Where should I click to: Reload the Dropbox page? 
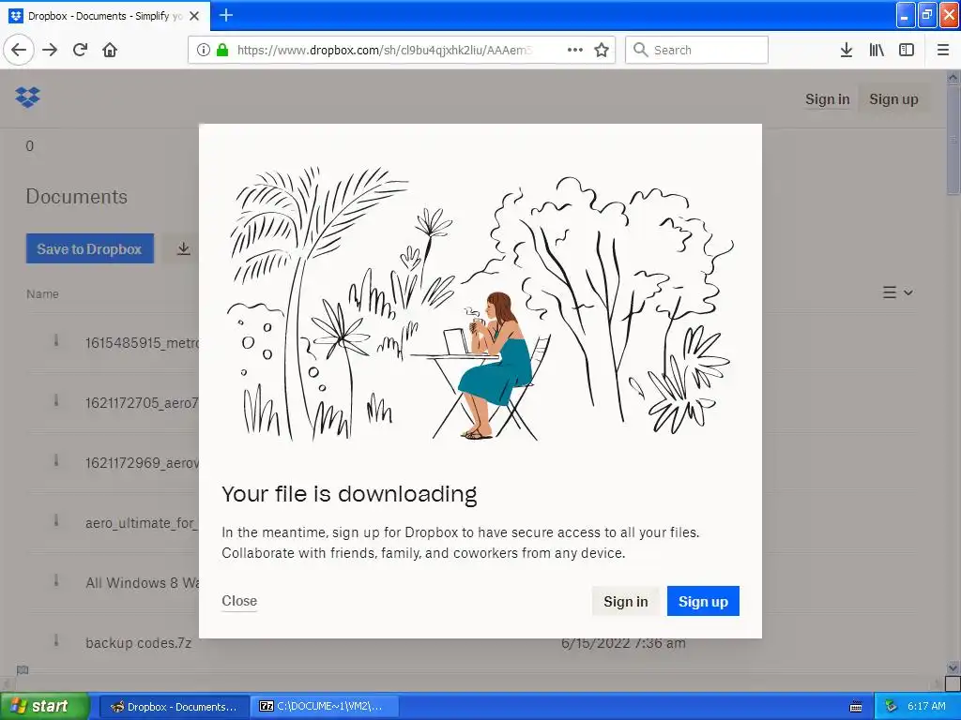coord(81,50)
